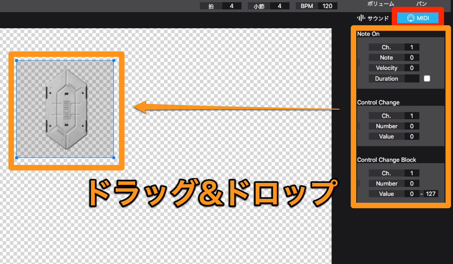
Task: Open the サウンド tab
Action: (x=373, y=18)
